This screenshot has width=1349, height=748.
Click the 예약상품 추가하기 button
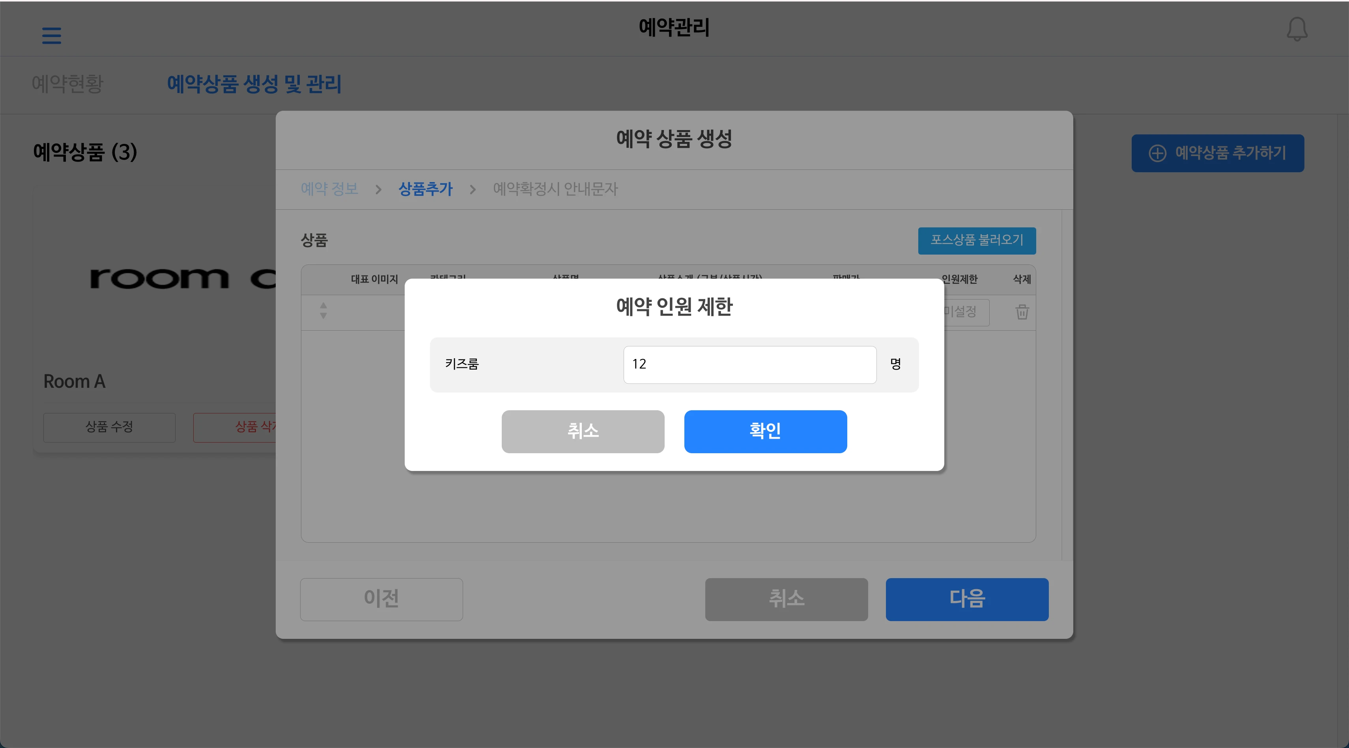(x=1218, y=153)
